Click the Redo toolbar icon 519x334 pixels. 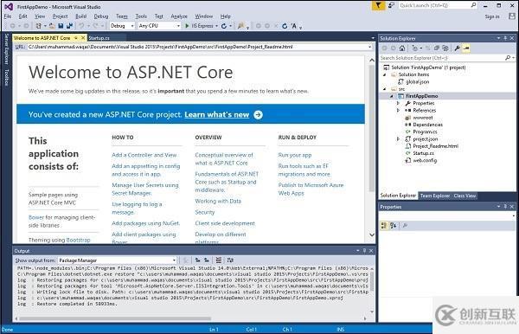[95, 26]
